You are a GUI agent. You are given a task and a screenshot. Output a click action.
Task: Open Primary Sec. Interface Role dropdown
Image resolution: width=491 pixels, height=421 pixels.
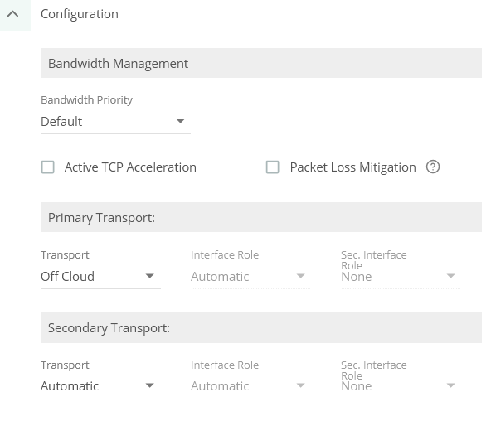click(401, 277)
